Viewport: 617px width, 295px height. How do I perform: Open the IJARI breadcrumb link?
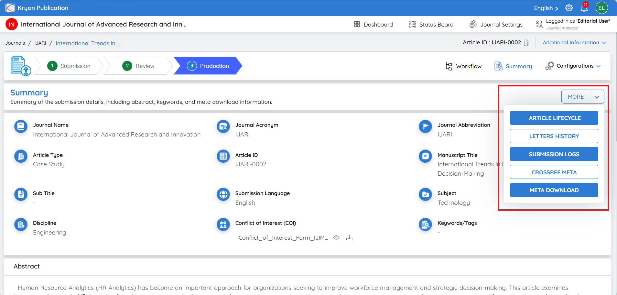(40, 43)
